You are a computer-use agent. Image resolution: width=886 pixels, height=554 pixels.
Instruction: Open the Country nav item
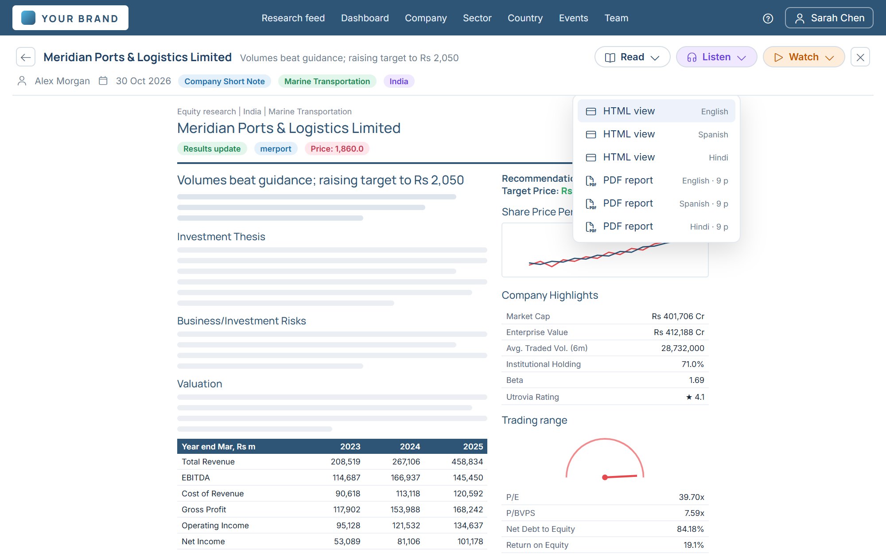525,18
